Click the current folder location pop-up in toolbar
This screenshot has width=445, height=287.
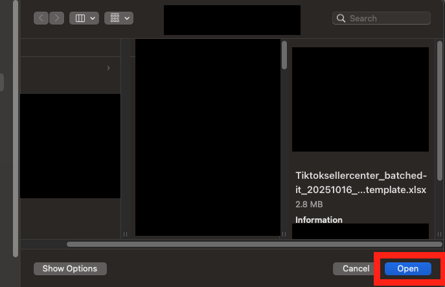[232, 19]
